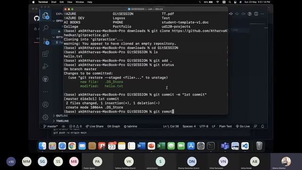Viewport: 302px width, 170px height.
Task: Open Microsoft Teams from the Dock
Action: [225, 146]
